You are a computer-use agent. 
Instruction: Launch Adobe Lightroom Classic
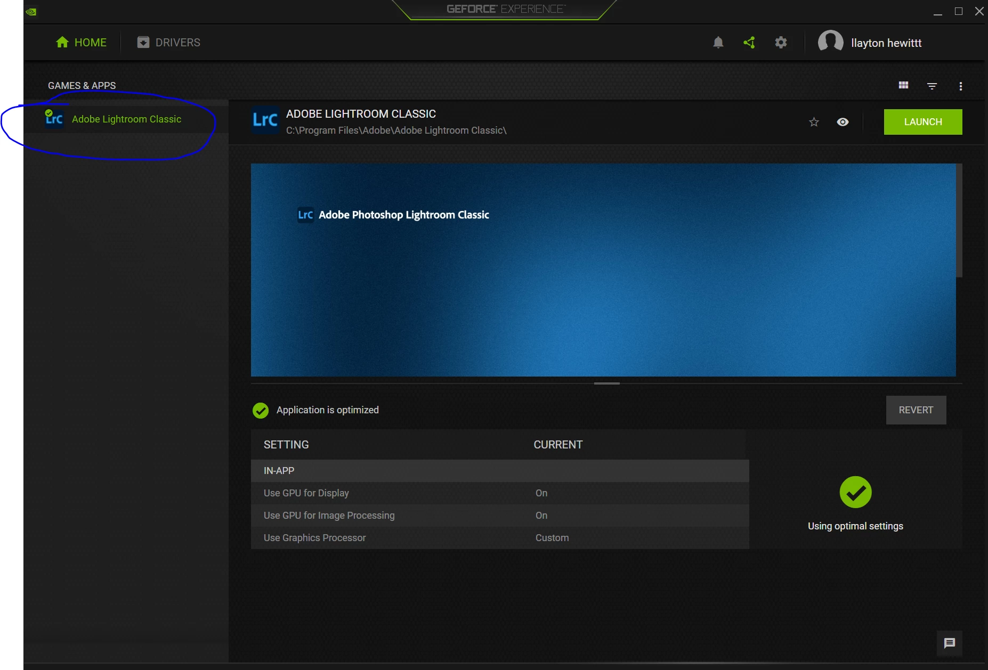(923, 122)
